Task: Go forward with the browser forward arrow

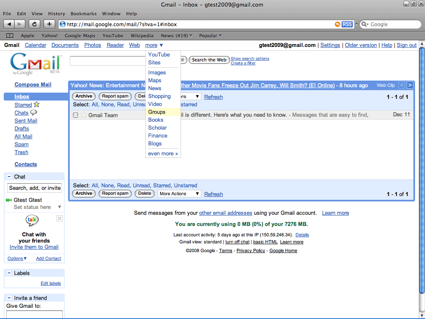Action: 20,24
